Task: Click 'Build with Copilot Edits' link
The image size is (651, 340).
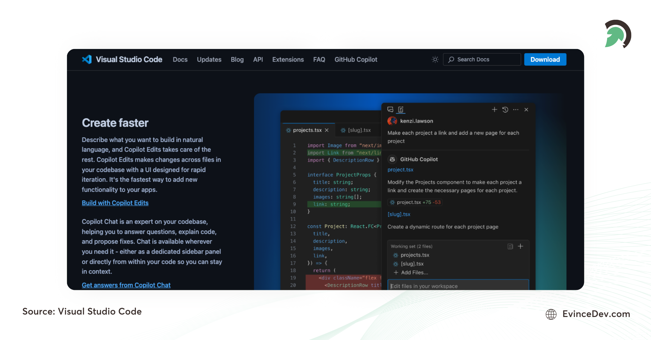Action: (115, 202)
